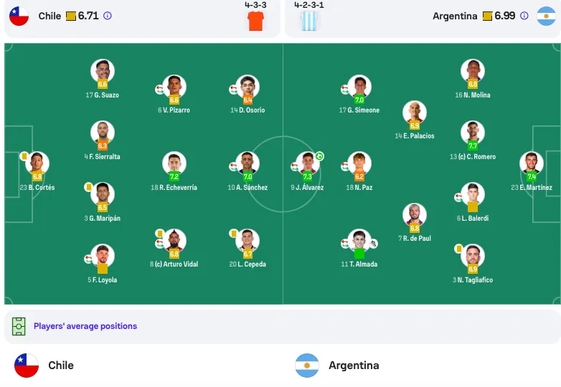Screen dimensions: 561x387
Task: Click the info icon next to Chile rating
Action: click(108, 16)
